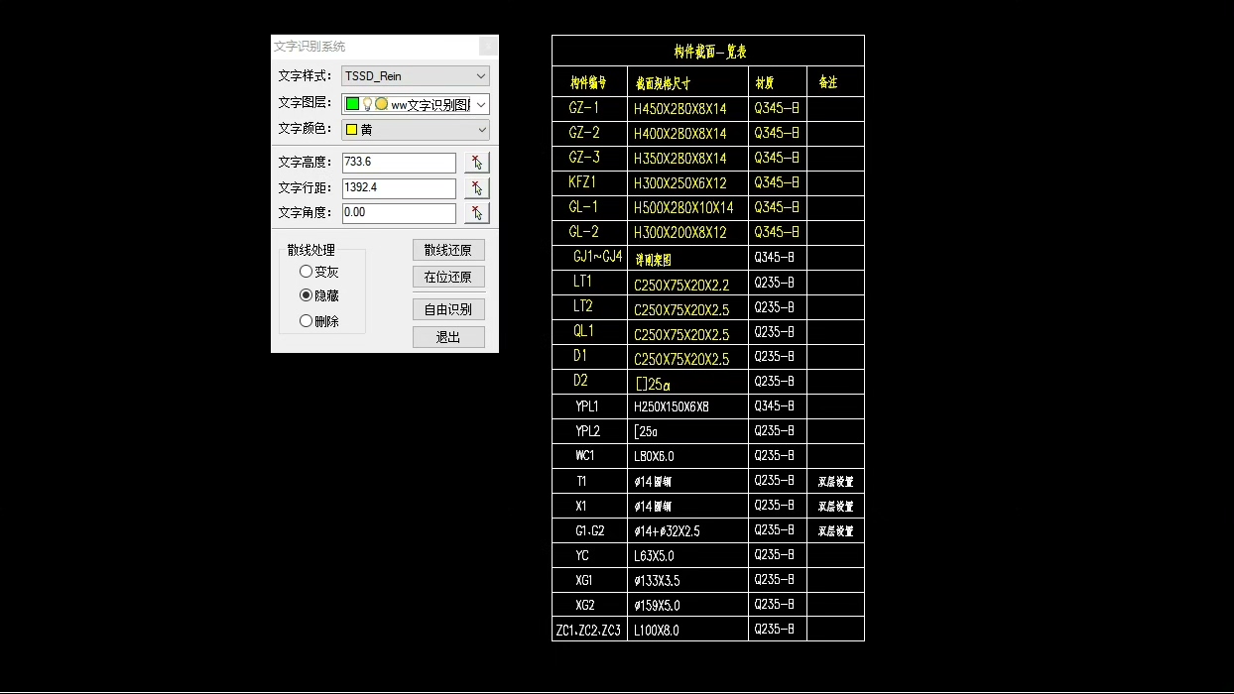Click the YPL1 cell in the table
Viewport: 1234px width, 694px height.
(587, 406)
